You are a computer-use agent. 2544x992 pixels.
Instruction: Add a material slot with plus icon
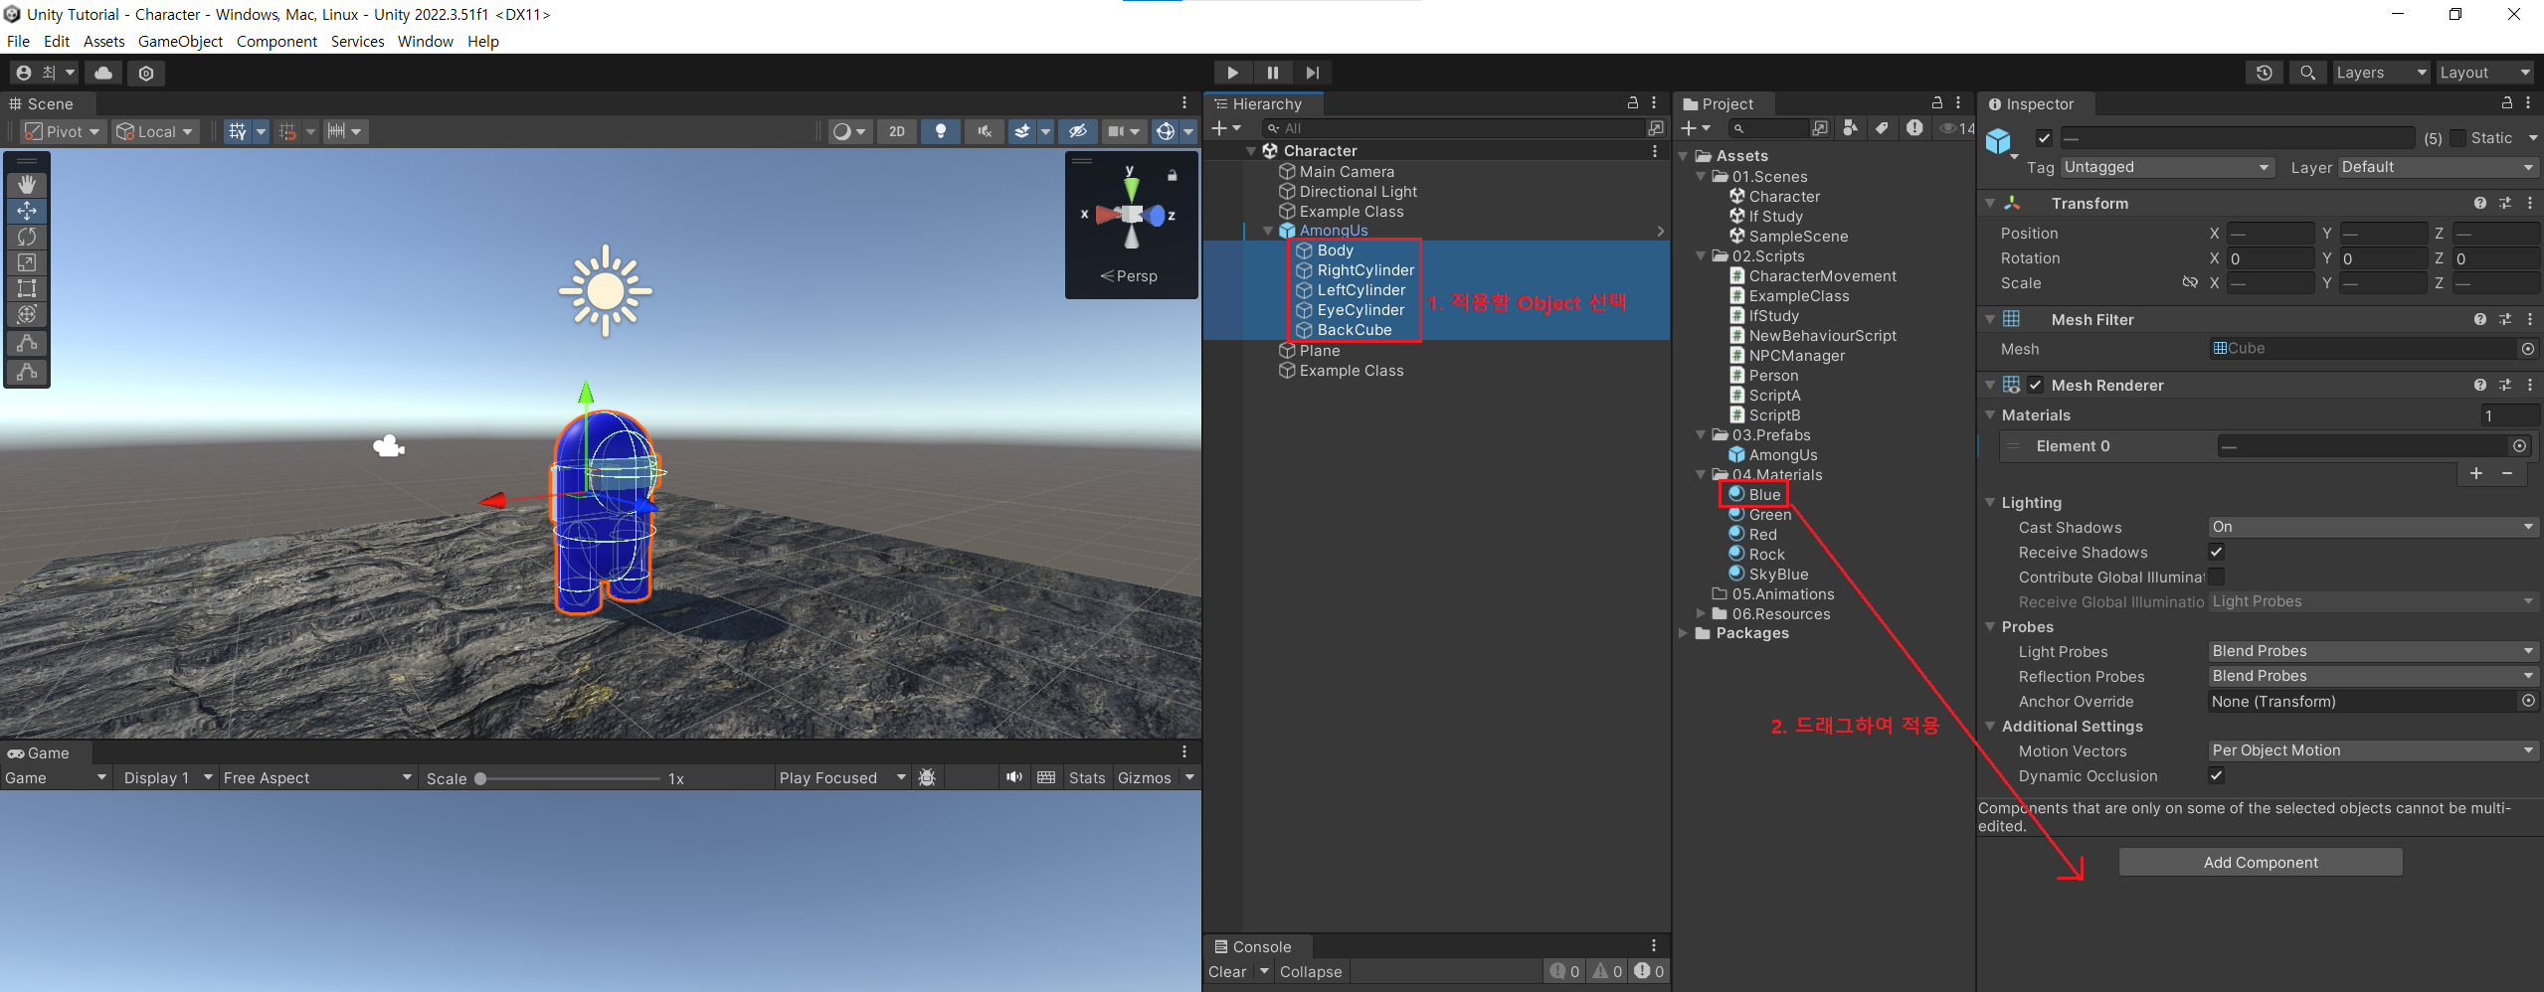pyautogui.click(x=2476, y=474)
